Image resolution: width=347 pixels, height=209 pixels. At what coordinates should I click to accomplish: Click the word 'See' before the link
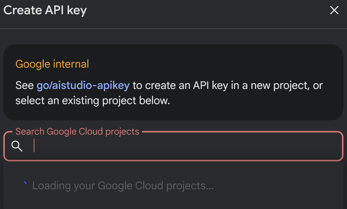(x=24, y=86)
